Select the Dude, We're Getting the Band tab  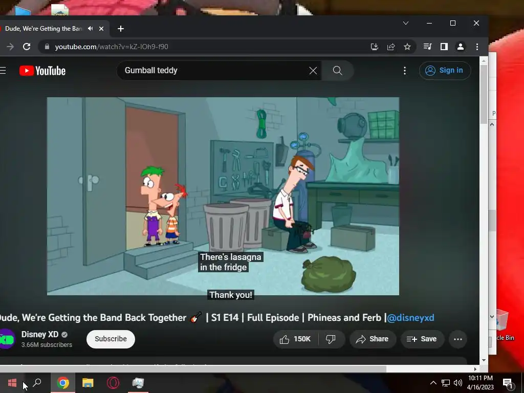pyautogui.click(x=43, y=29)
